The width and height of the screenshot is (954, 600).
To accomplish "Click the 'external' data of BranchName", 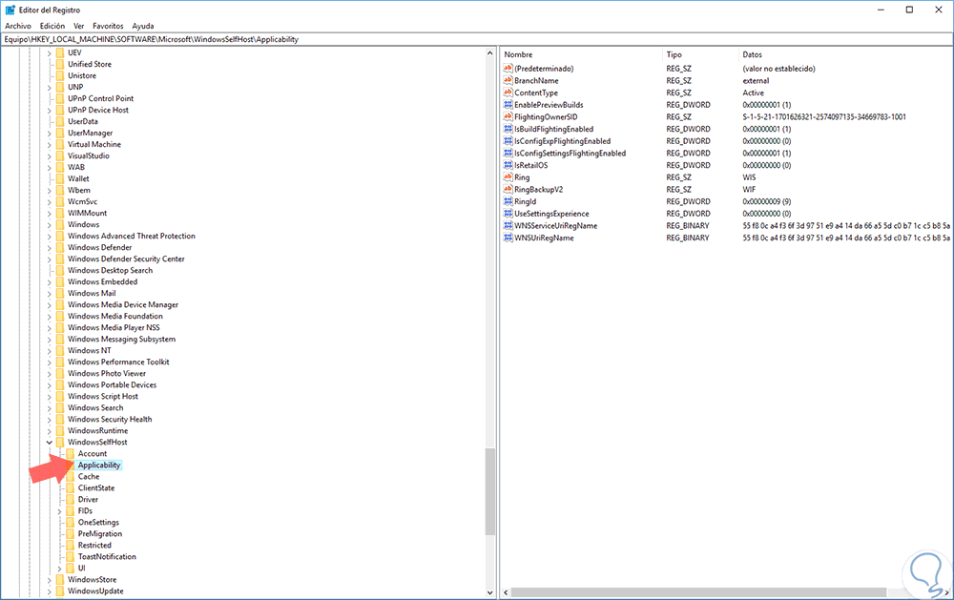I will [756, 80].
